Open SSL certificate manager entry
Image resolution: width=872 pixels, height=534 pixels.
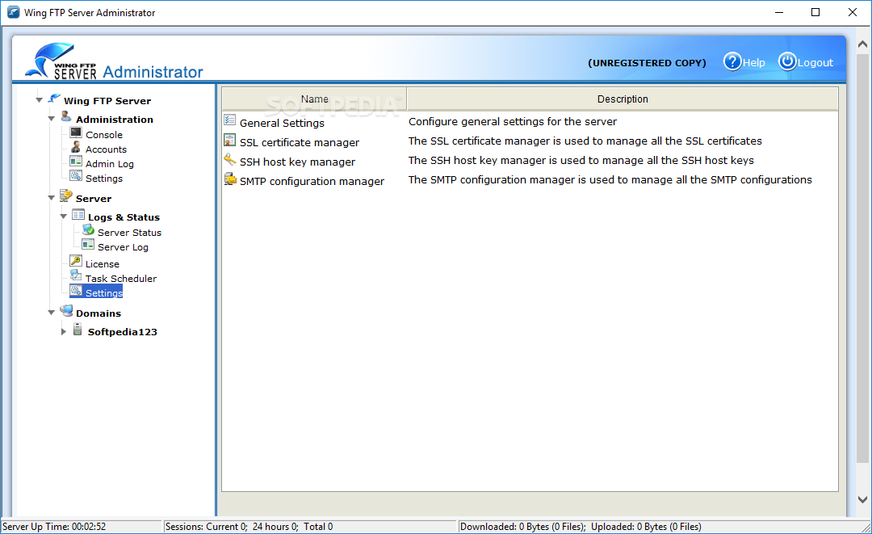(x=300, y=142)
